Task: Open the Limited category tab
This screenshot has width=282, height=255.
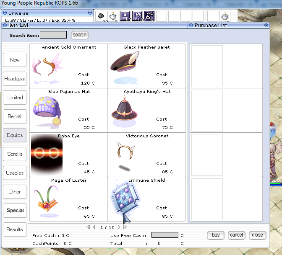Action: coord(15,98)
